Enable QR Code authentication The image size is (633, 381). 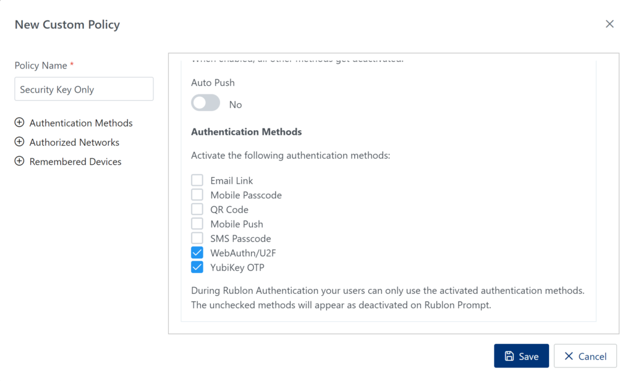197,209
